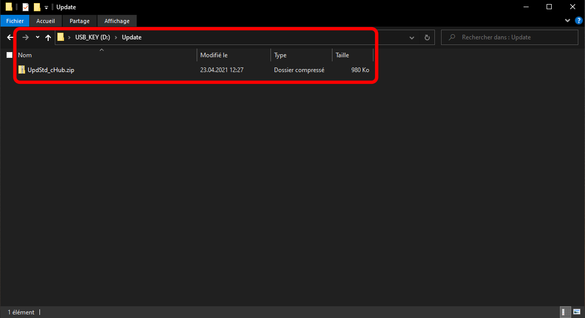Image resolution: width=585 pixels, height=318 pixels.
Task: Switch to the Affichage tab
Action: (117, 21)
